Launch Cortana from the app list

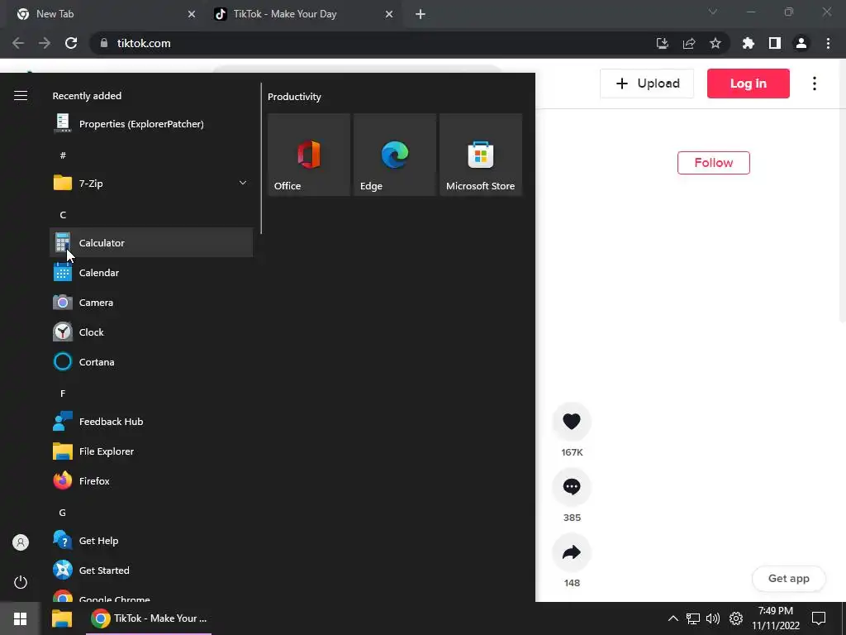click(x=151, y=362)
